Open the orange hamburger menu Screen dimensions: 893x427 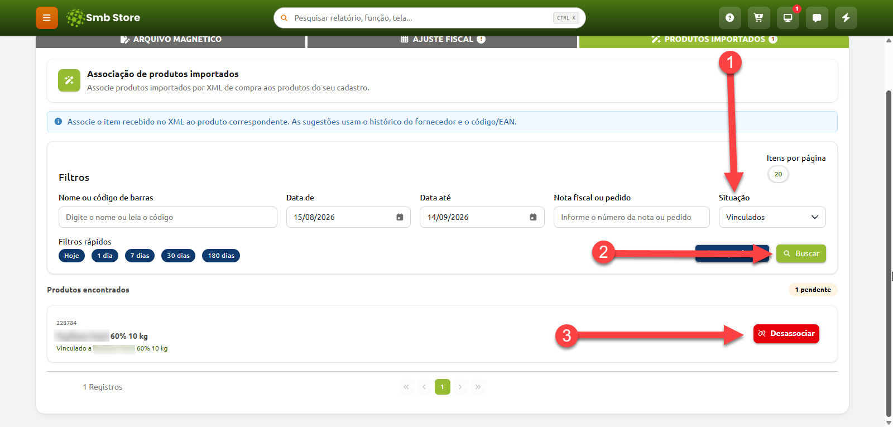[47, 18]
